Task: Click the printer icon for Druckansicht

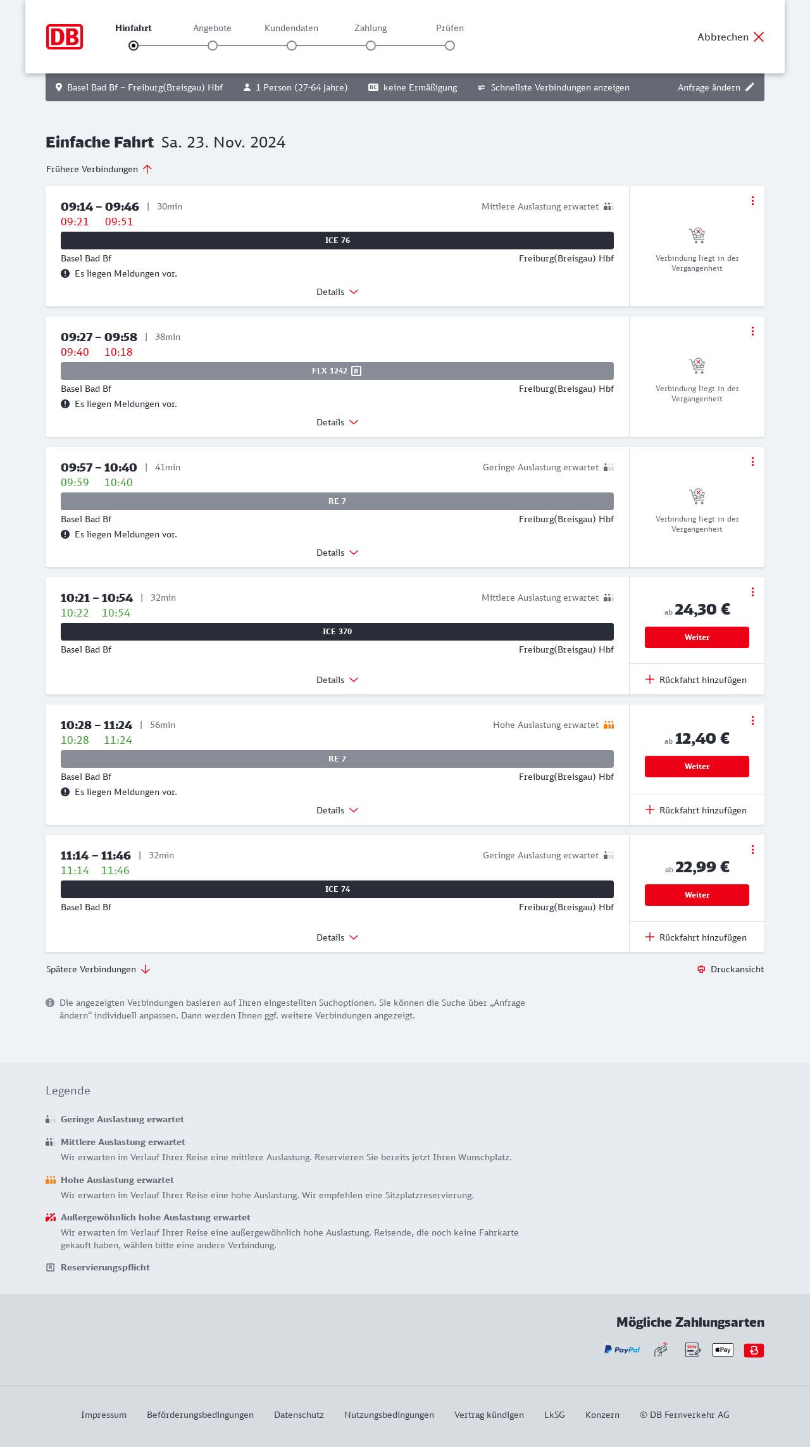Action: 701,969
